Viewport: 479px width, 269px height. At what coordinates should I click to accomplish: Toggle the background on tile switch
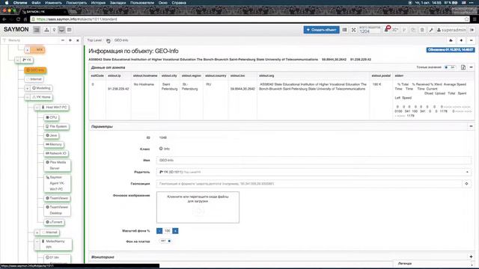165,241
